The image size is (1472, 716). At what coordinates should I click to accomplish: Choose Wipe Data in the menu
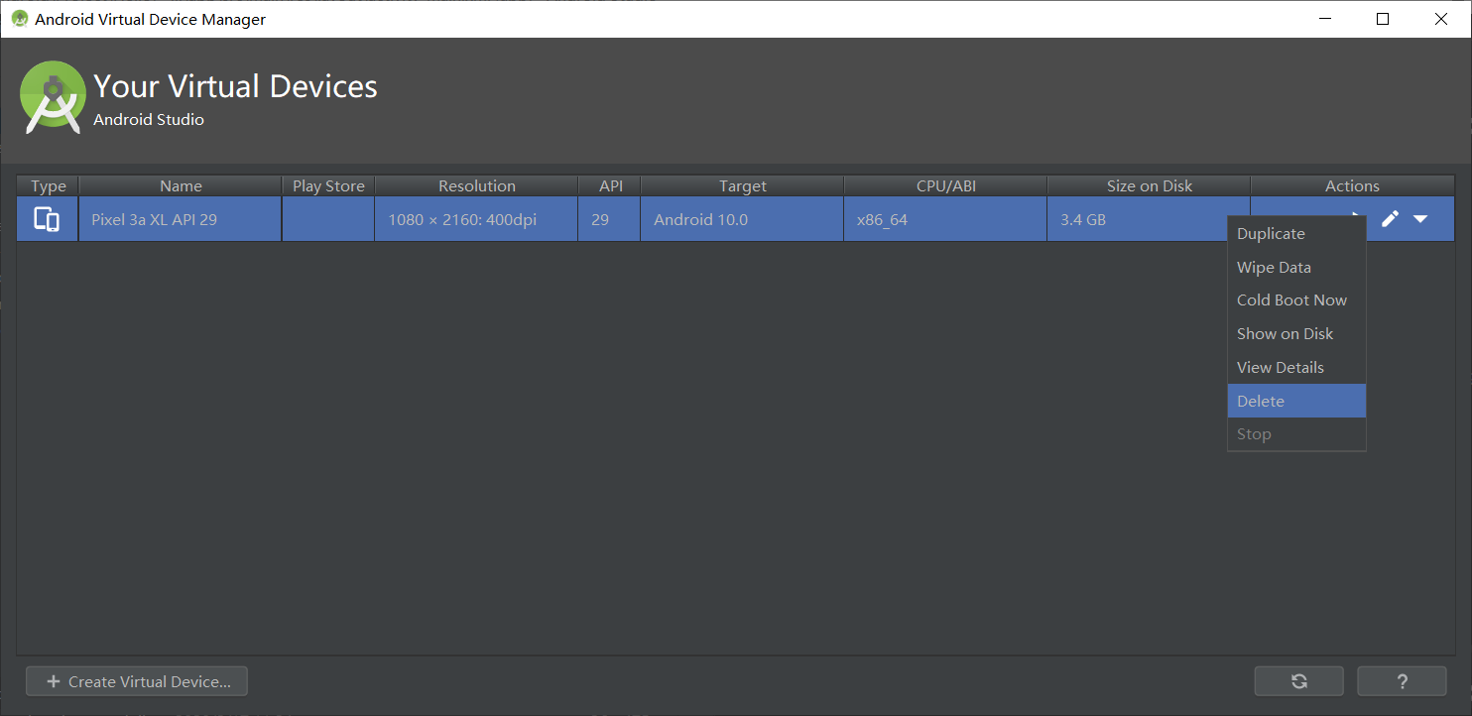pos(1296,268)
